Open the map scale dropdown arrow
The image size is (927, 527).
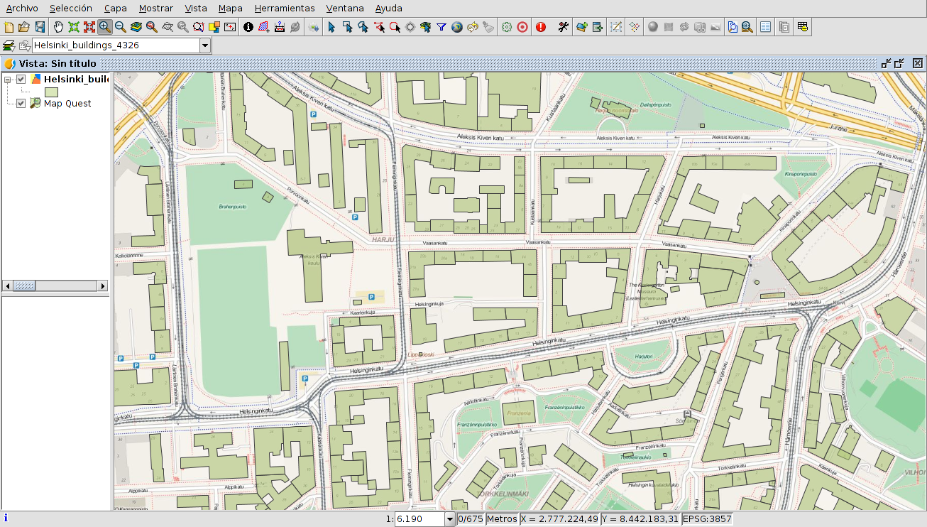pyautogui.click(x=449, y=519)
